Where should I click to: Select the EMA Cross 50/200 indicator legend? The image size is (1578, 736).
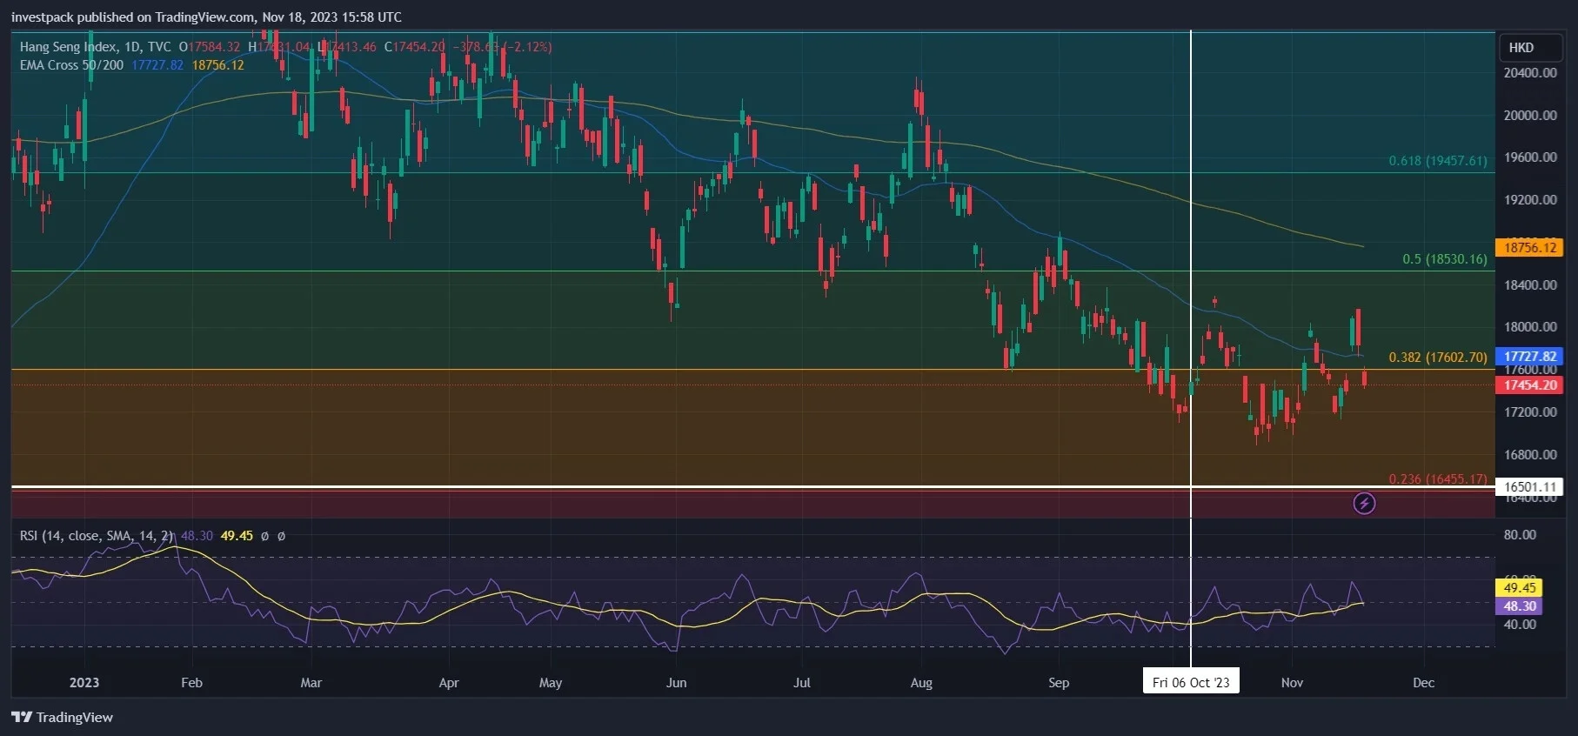point(72,65)
